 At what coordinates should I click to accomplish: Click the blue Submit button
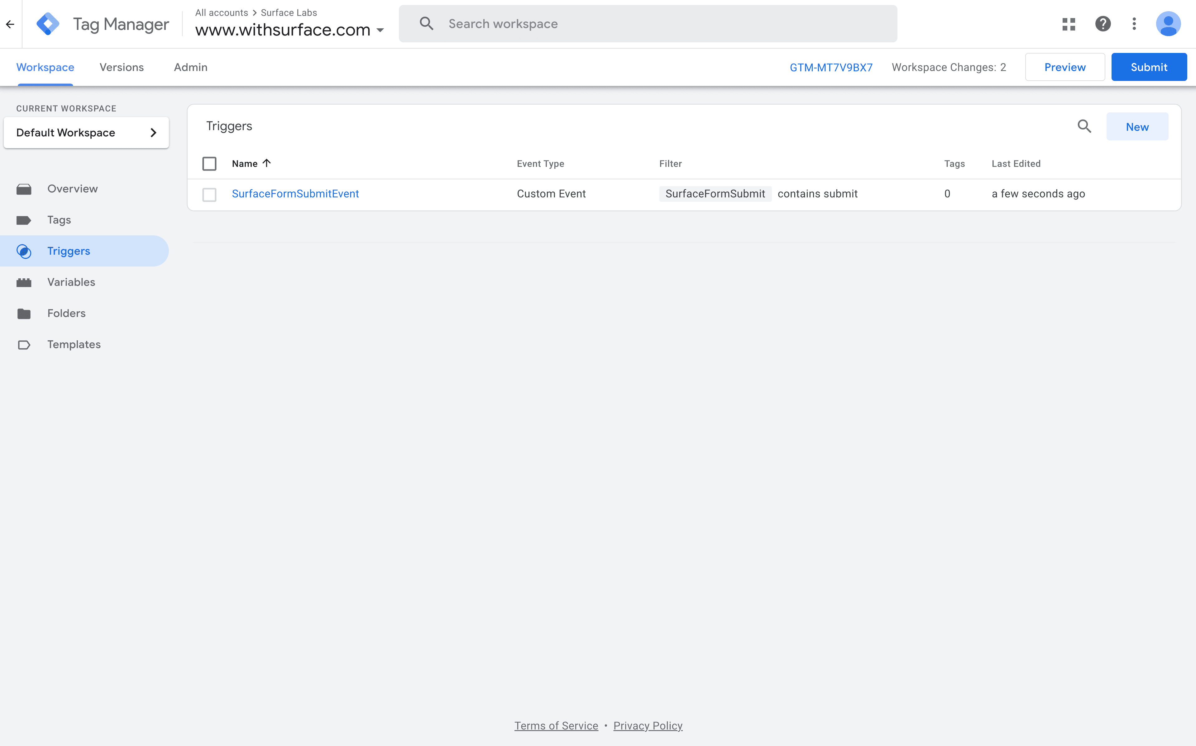click(x=1149, y=67)
